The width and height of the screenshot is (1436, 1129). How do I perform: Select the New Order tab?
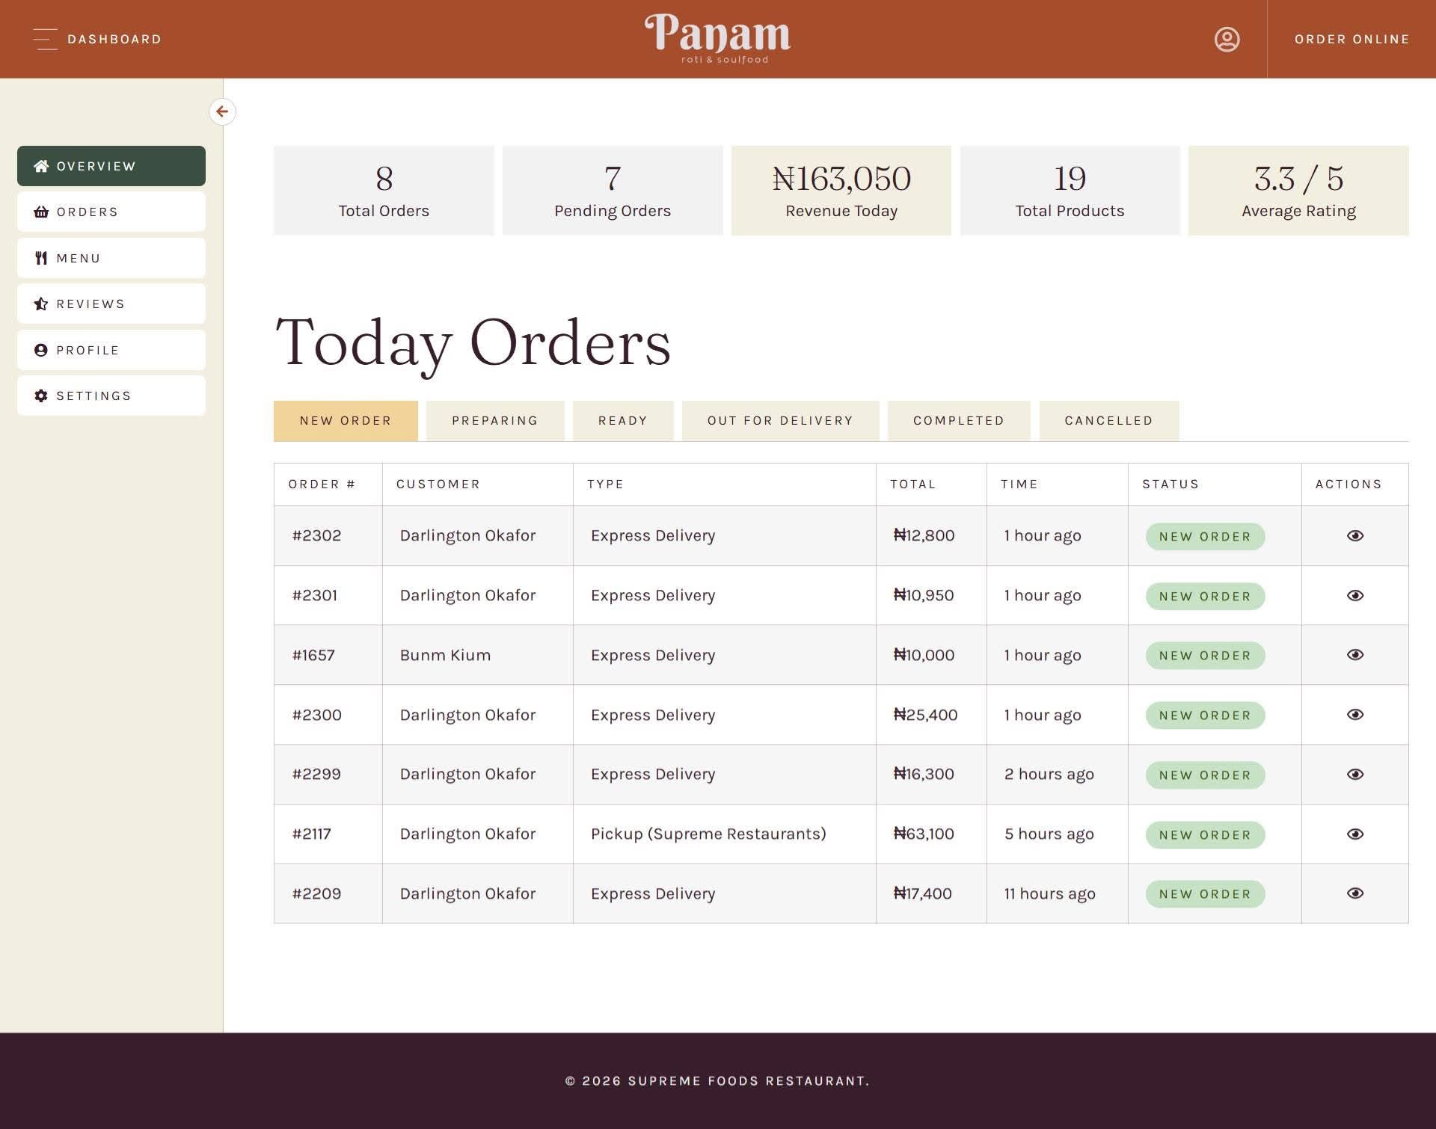pos(346,421)
